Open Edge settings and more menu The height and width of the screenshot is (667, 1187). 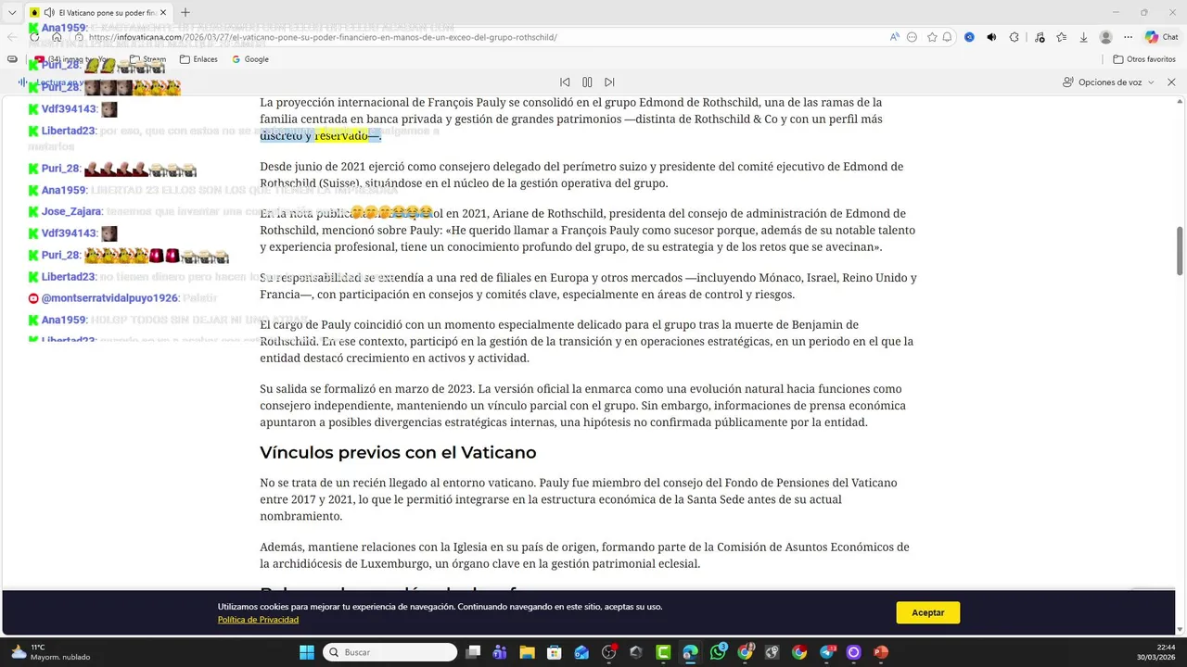(1129, 37)
